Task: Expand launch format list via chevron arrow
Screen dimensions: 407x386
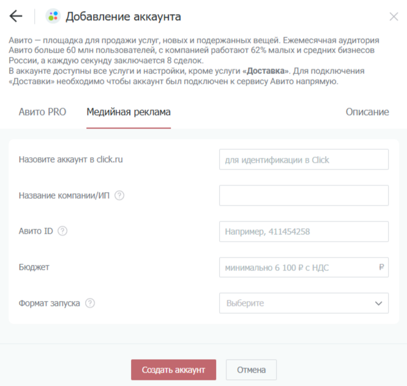Action: 378,303
